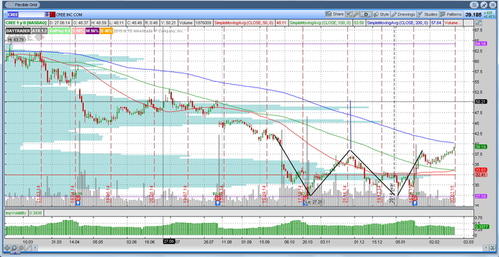The width and height of the screenshot is (499, 257).
Task: Click the ImpVolatility study label
Action: [x=16, y=213]
